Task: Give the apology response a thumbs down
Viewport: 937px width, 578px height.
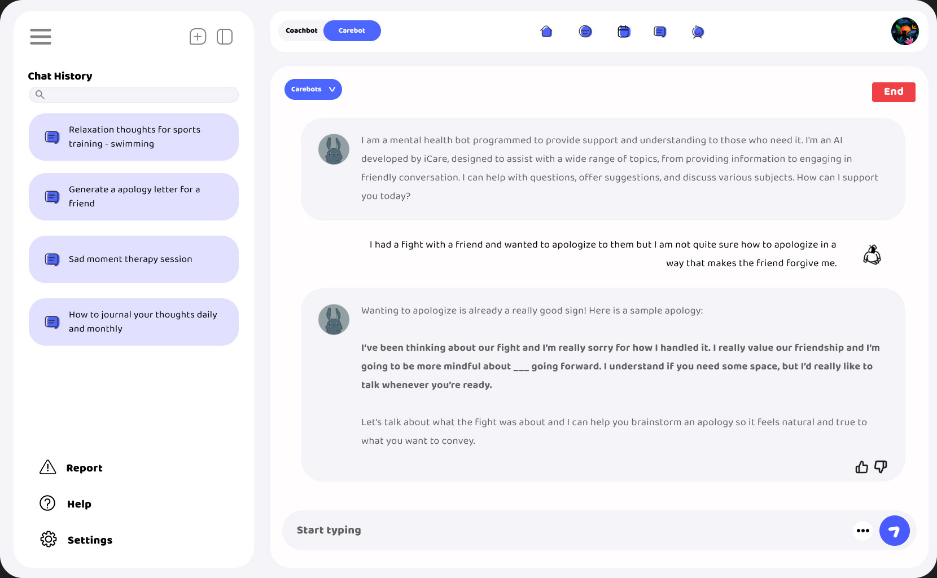Action: (881, 467)
